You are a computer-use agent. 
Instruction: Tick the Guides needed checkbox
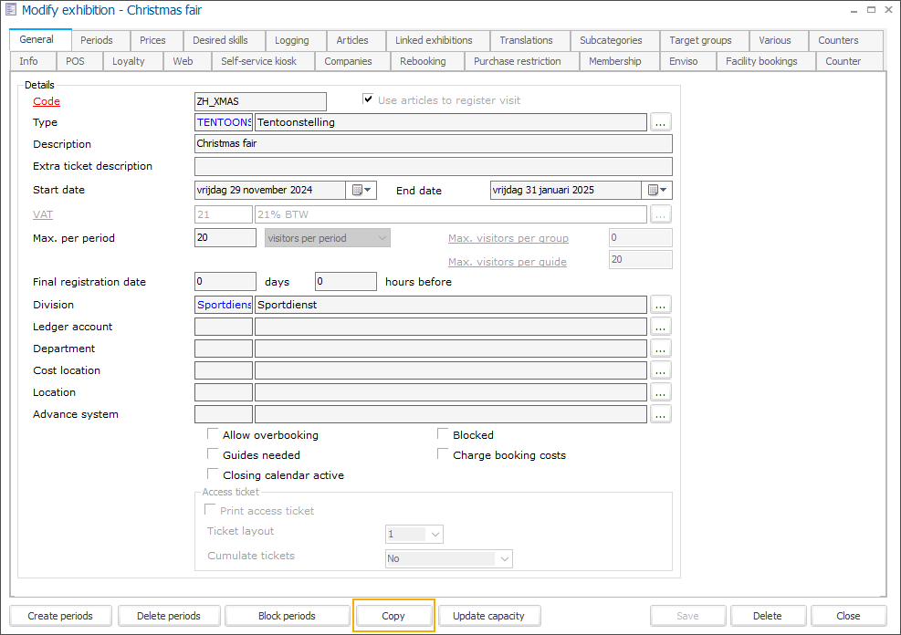click(214, 455)
